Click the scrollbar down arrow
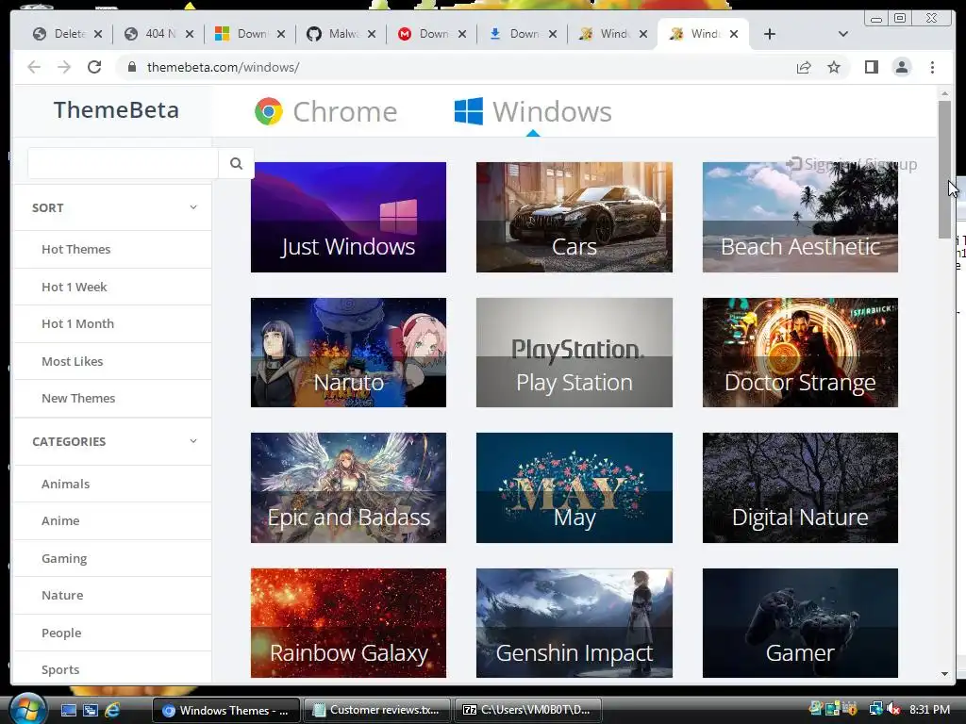 pyautogui.click(x=944, y=674)
